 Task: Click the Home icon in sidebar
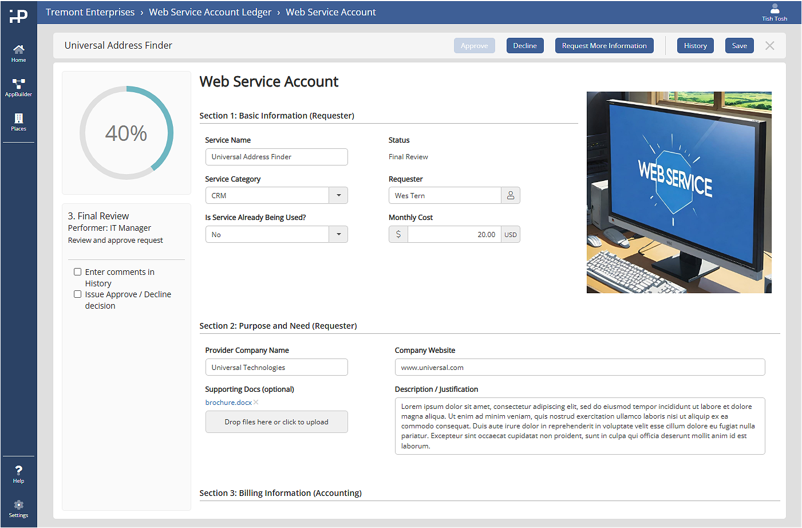(18, 53)
